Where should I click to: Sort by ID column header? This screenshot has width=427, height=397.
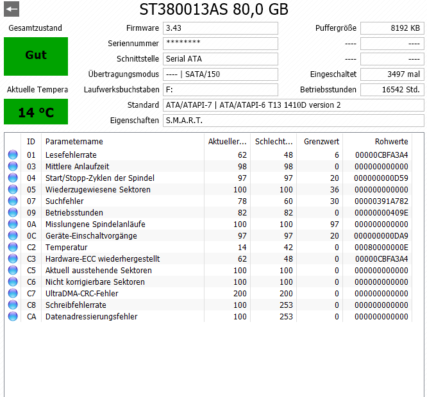(31, 141)
